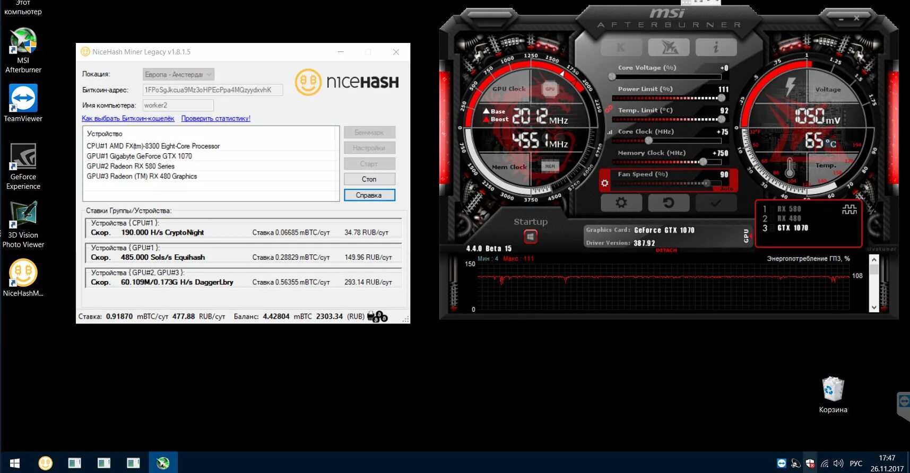Toggle Startup Windows logo button in Afterburner
This screenshot has width=910, height=473.
click(x=531, y=236)
